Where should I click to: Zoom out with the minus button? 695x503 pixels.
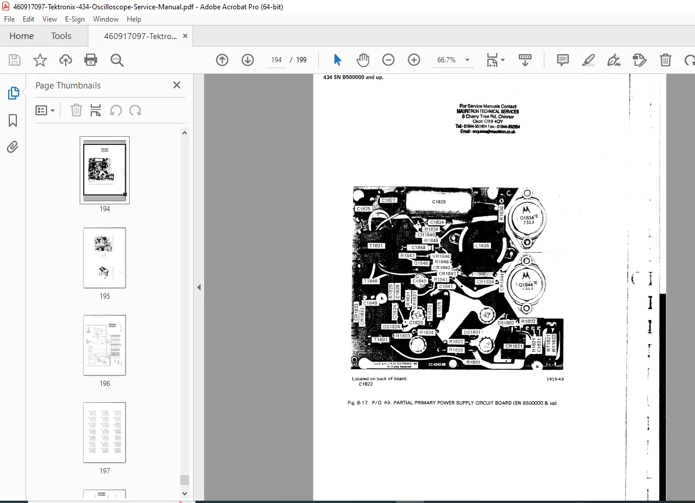pyautogui.click(x=389, y=60)
